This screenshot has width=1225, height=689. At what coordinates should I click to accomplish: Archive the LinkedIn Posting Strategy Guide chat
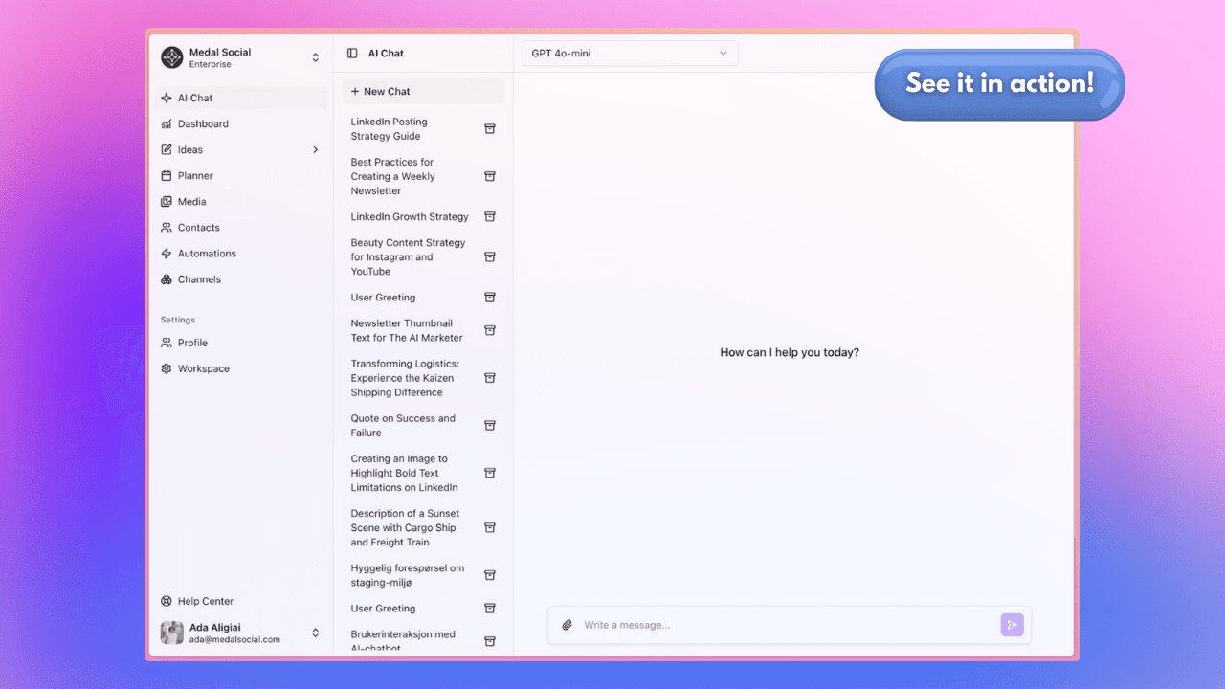pos(489,129)
